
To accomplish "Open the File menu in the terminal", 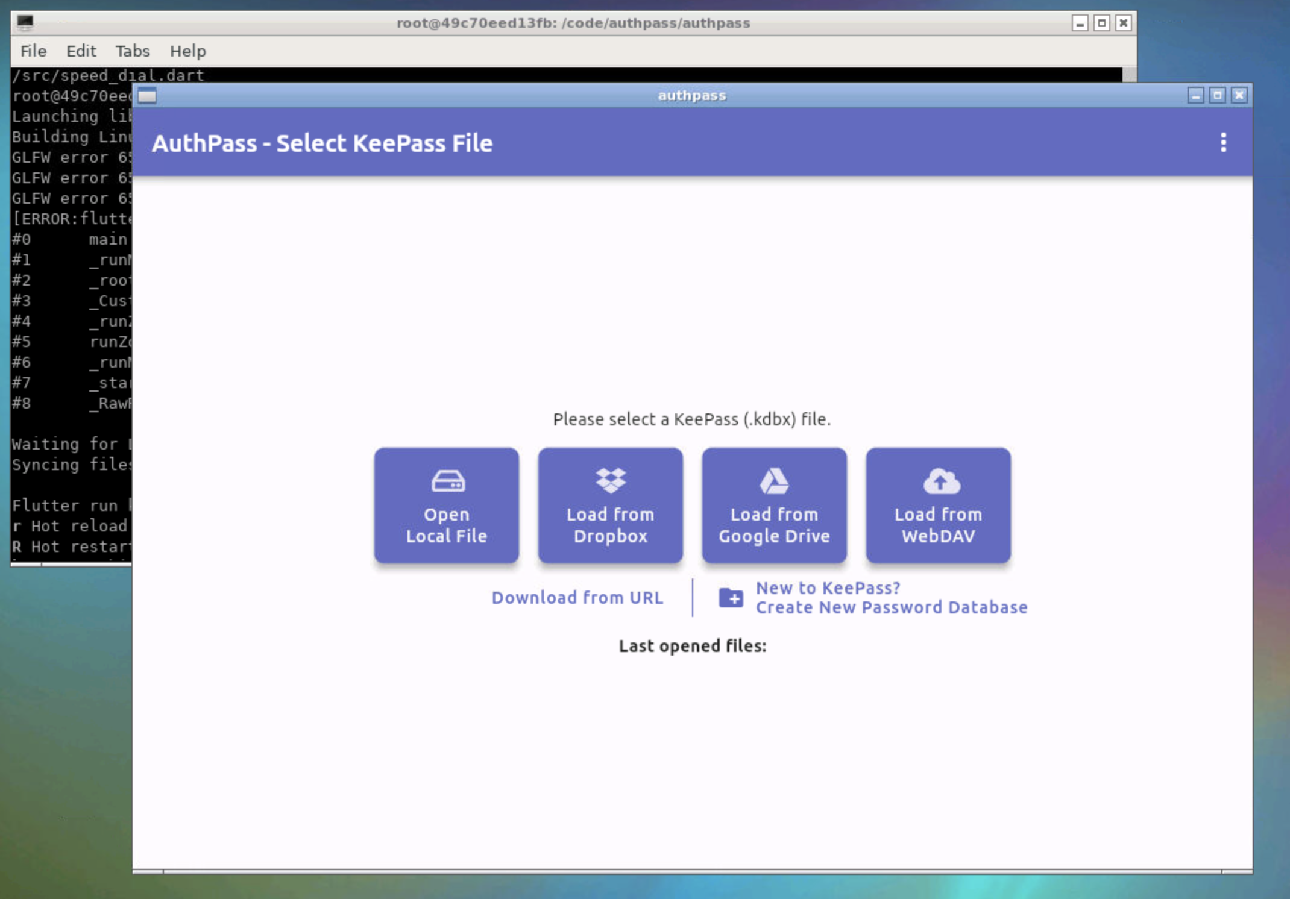I will [33, 51].
